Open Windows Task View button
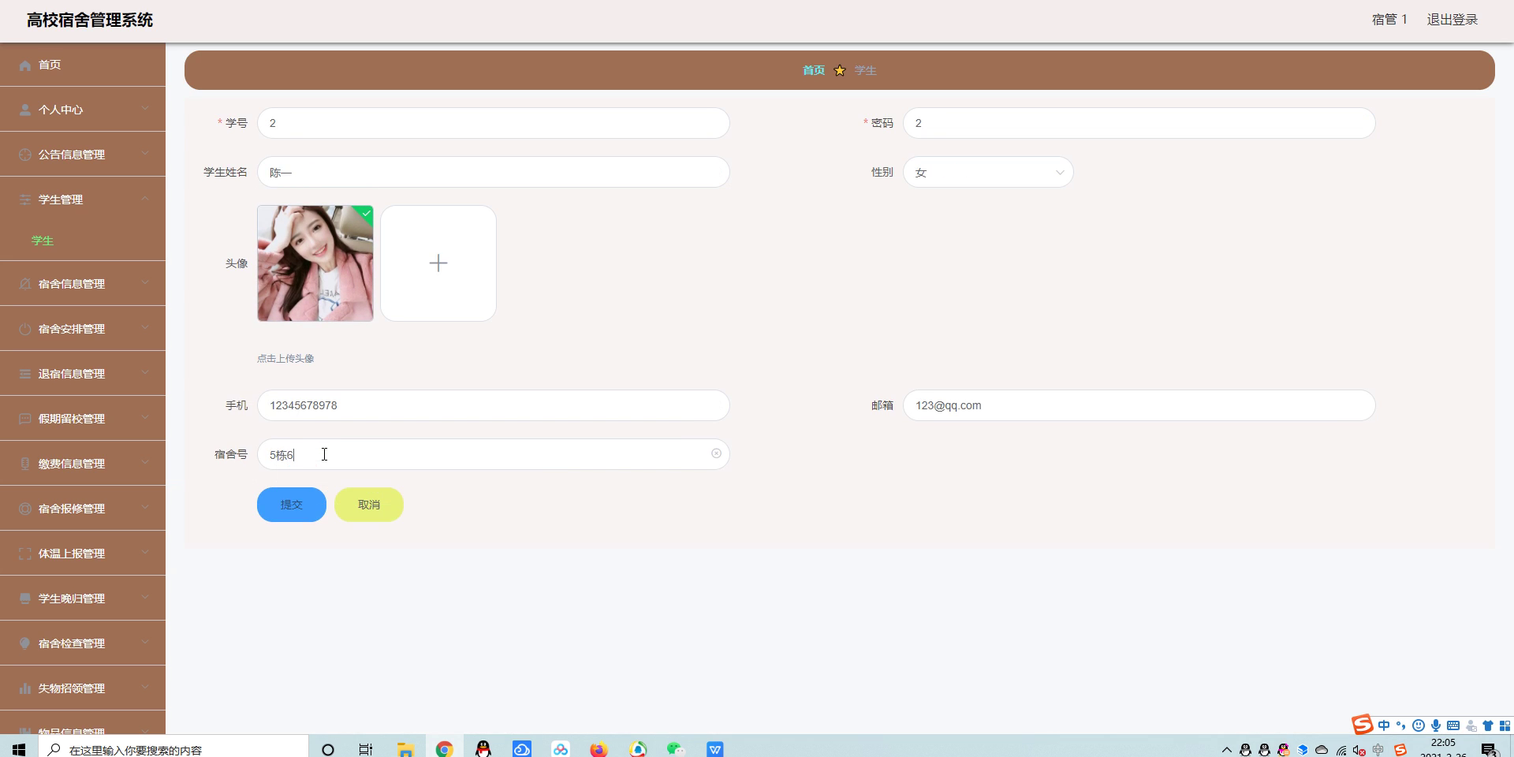 tap(365, 749)
